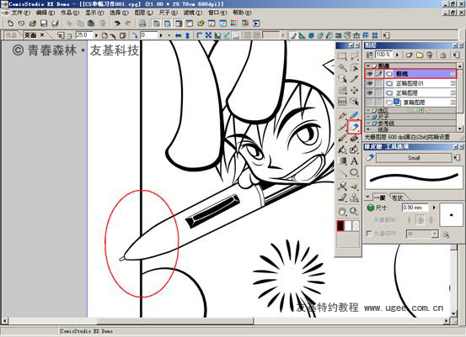Screen dimensions: 466x337
Task: Switch to the 形状 tab
Action: point(398,197)
